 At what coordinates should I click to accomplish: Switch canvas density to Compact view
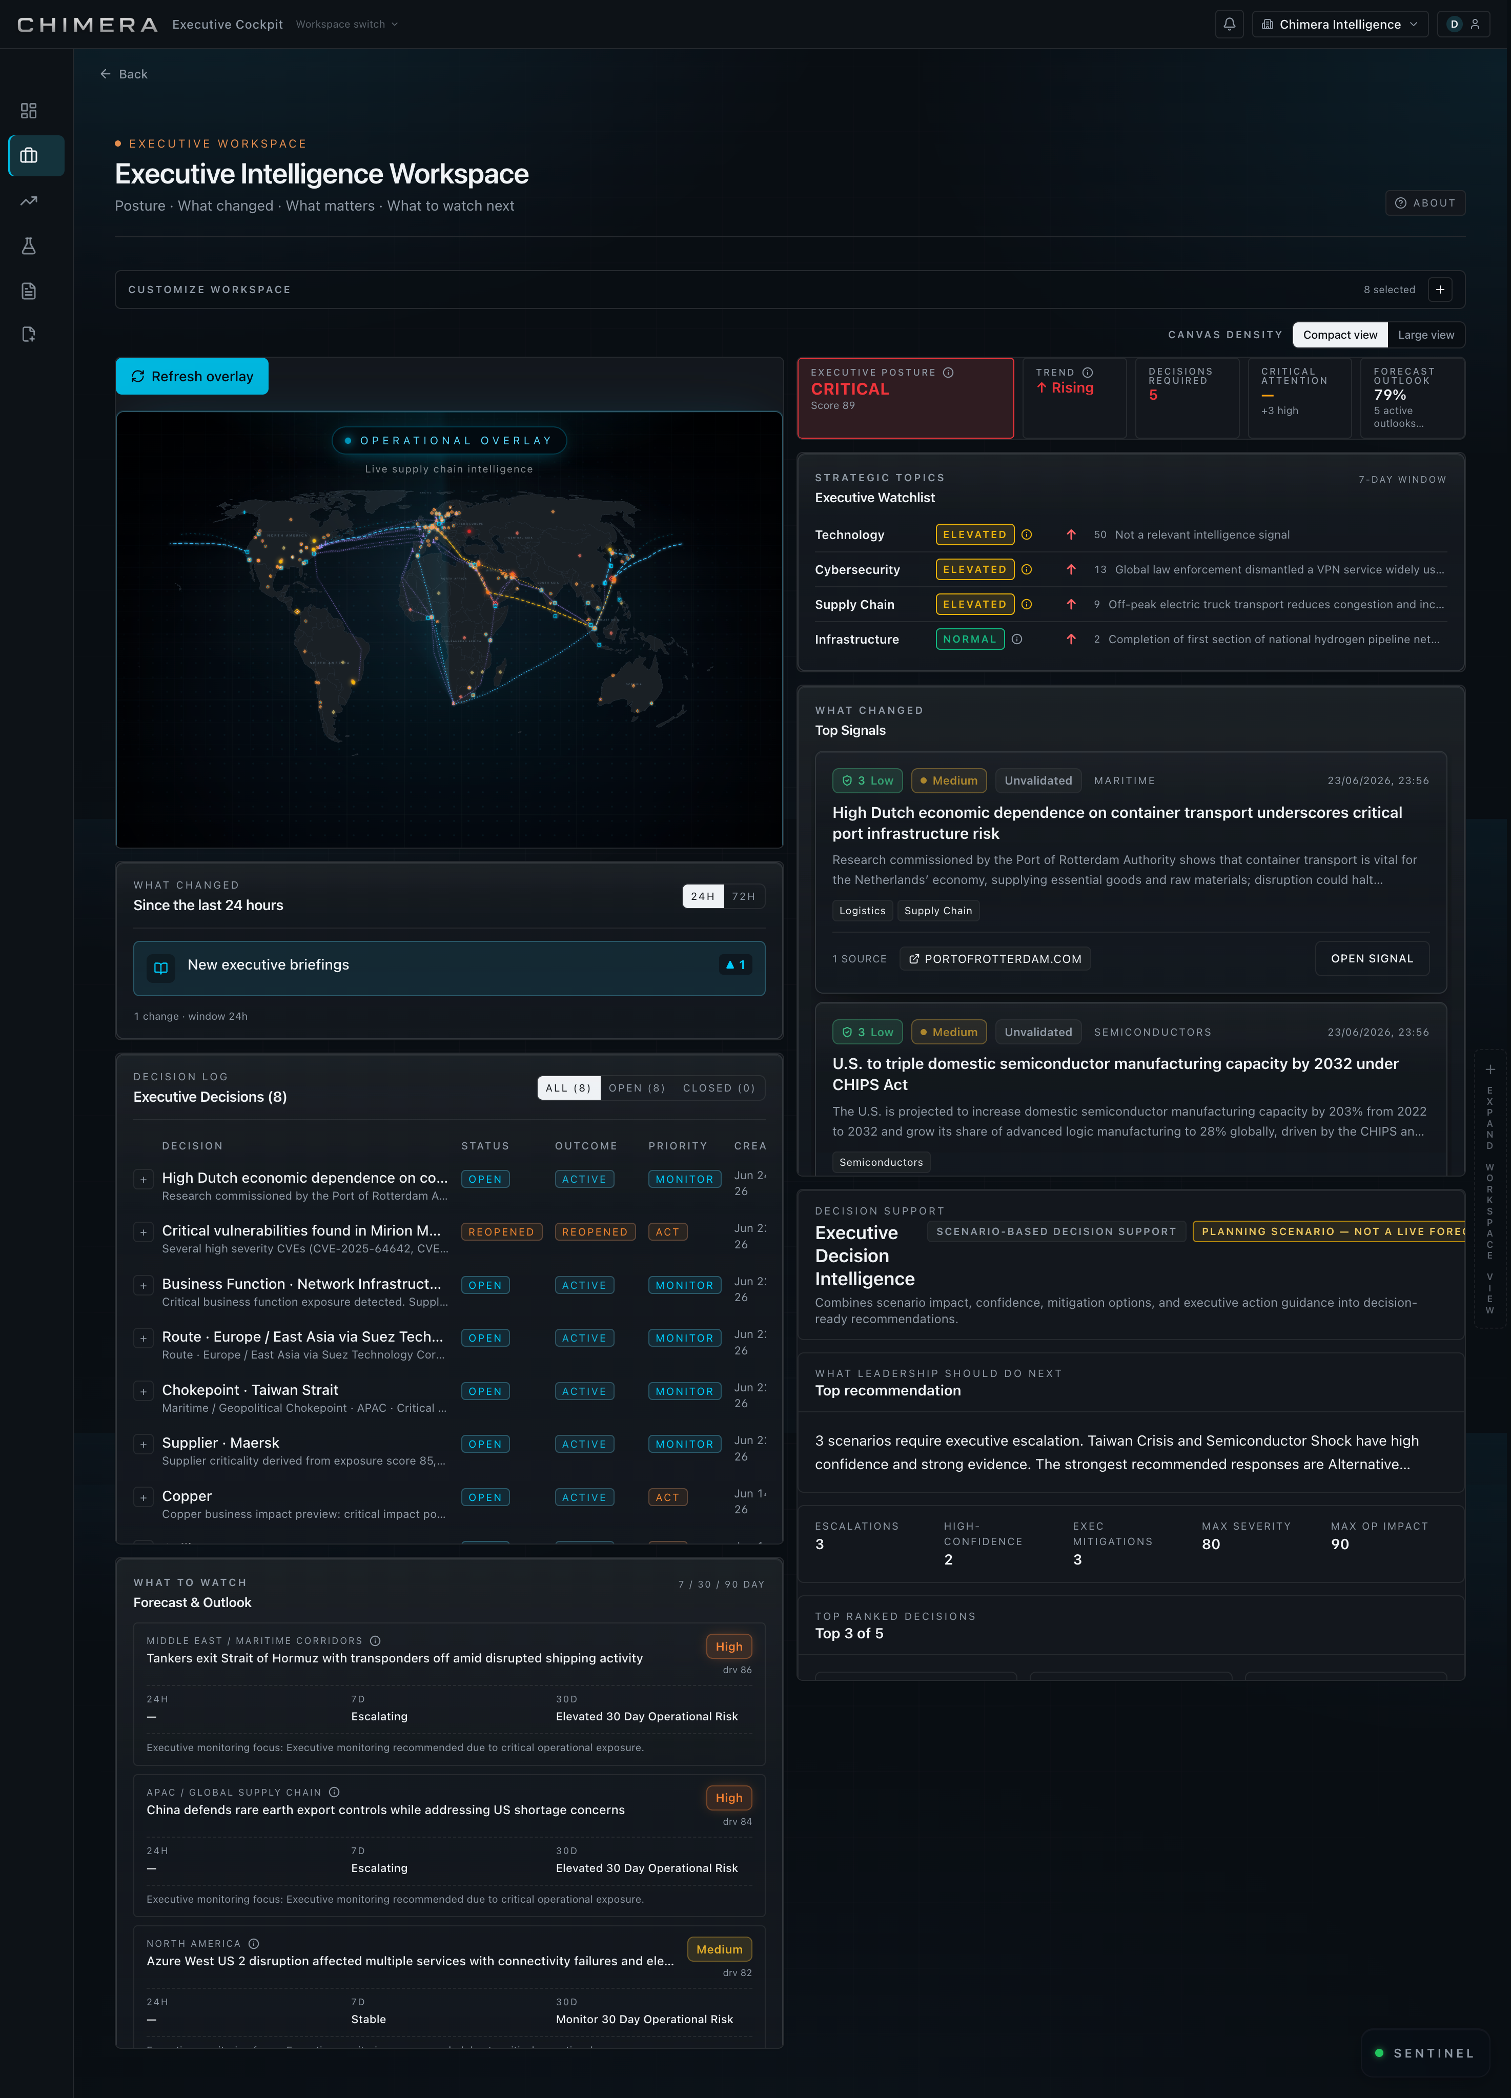(x=1340, y=335)
